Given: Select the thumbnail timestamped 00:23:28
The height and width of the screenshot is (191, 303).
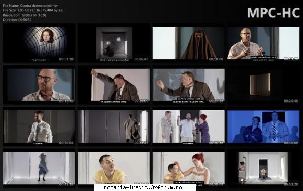Looking at the screenshot, I should 189,85.
